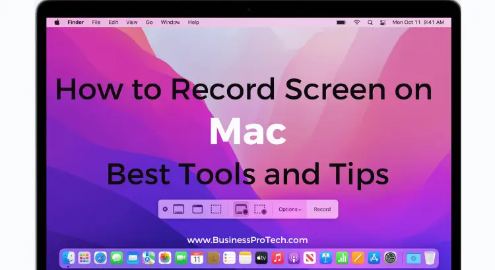The width and height of the screenshot is (495, 270).
Task: Select Capture Selected Portion dashed icon
Action: pos(216,209)
